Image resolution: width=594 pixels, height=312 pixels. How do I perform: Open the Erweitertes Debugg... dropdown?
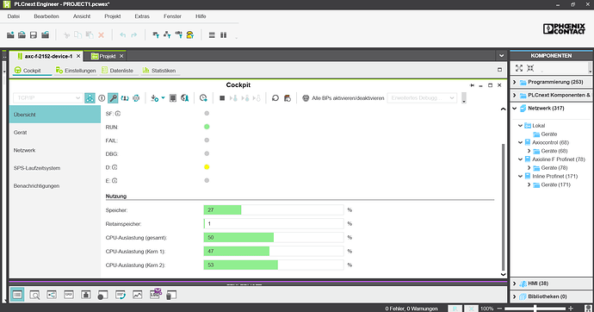(422, 97)
